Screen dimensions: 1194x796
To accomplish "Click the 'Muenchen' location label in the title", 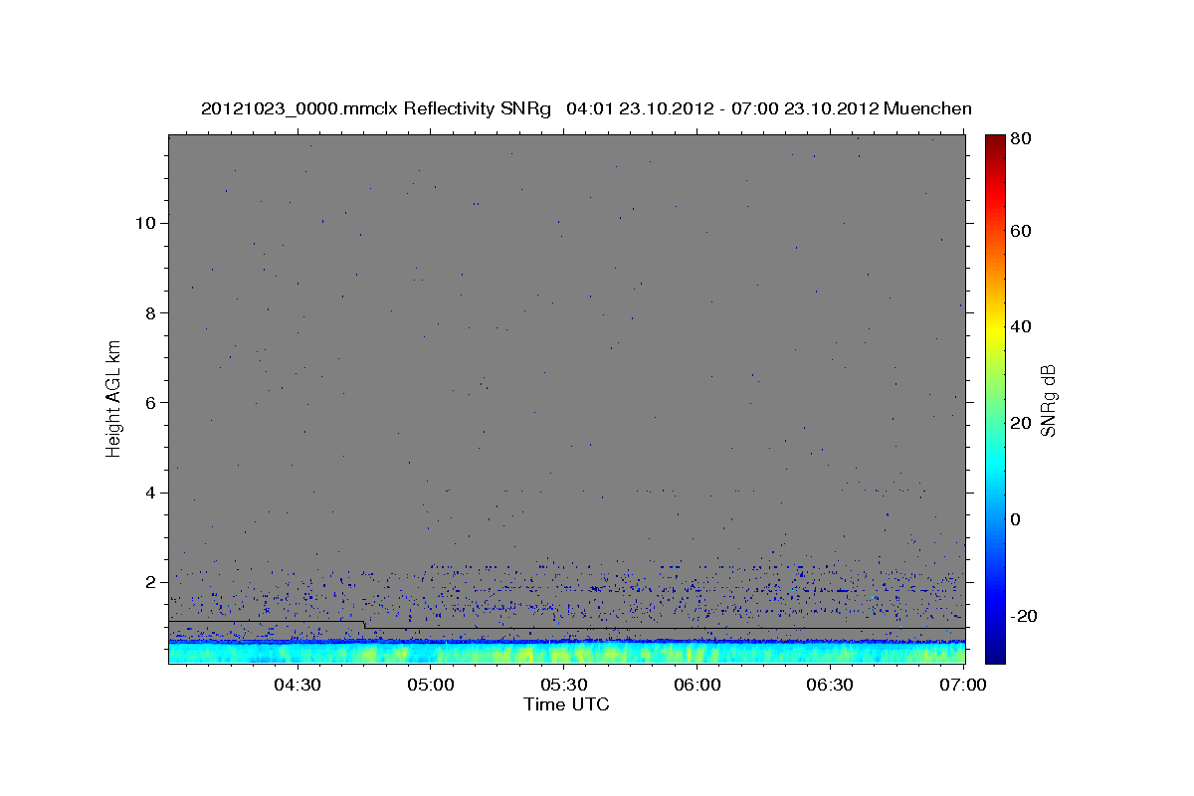I will [x=926, y=109].
